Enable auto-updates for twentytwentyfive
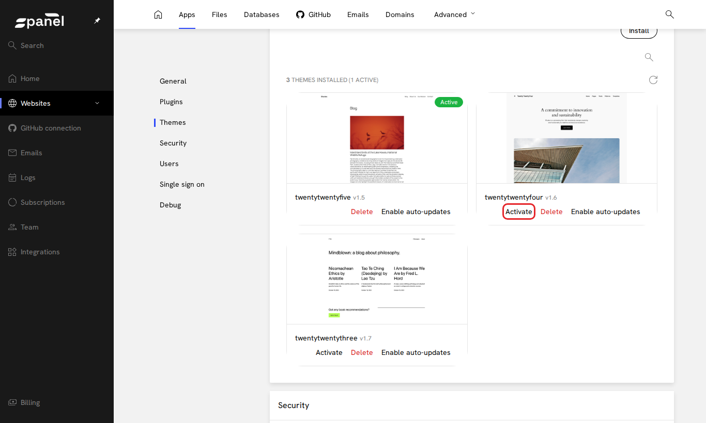The width and height of the screenshot is (706, 423). tap(416, 211)
